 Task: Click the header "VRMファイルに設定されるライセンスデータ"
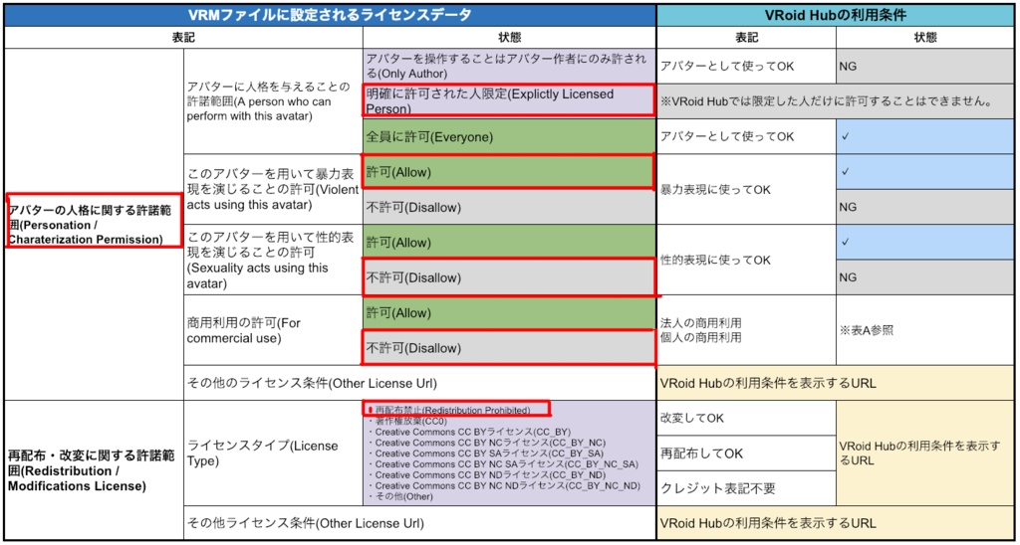pyautogui.click(x=330, y=16)
